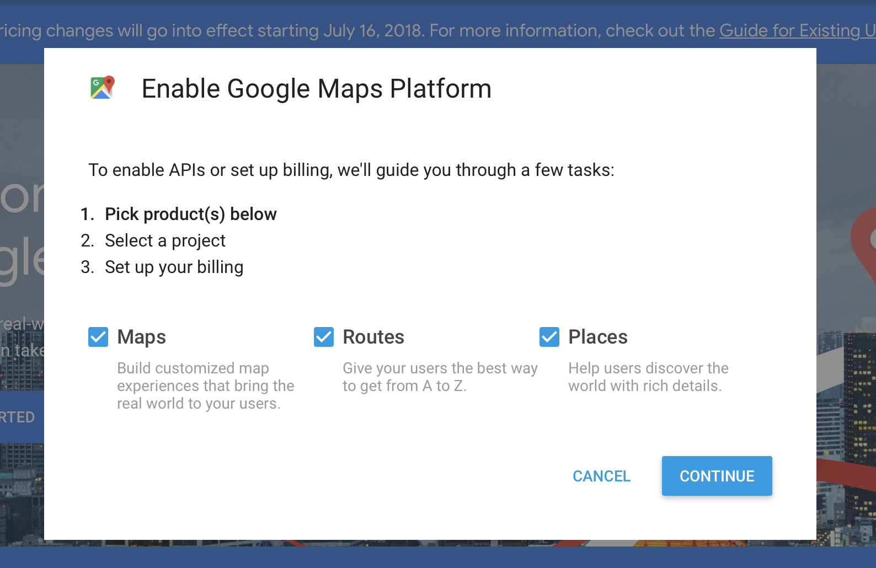Click the Places product label
This screenshot has height=568, width=876.
[x=598, y=337]
